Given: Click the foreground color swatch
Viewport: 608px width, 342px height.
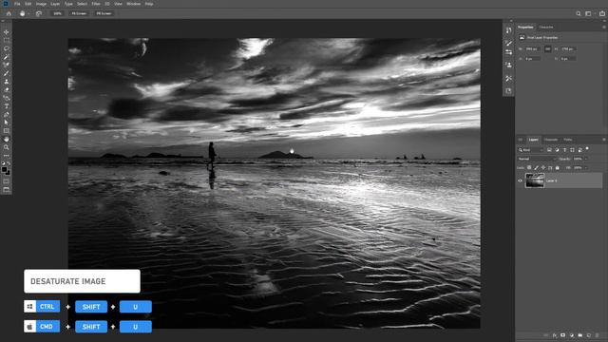Looking at the screenshot, I should point(4,169).
